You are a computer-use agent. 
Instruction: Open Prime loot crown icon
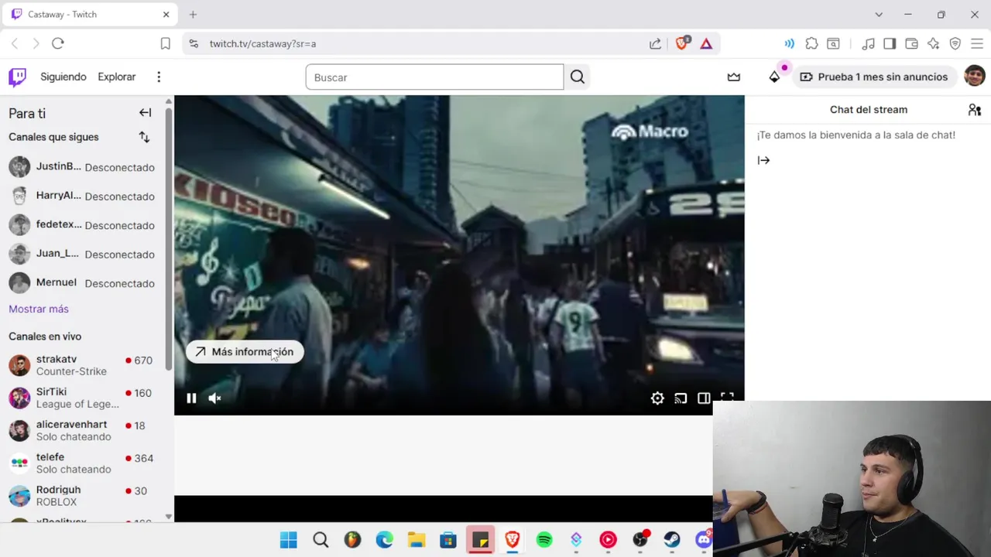tap(734, 77)
